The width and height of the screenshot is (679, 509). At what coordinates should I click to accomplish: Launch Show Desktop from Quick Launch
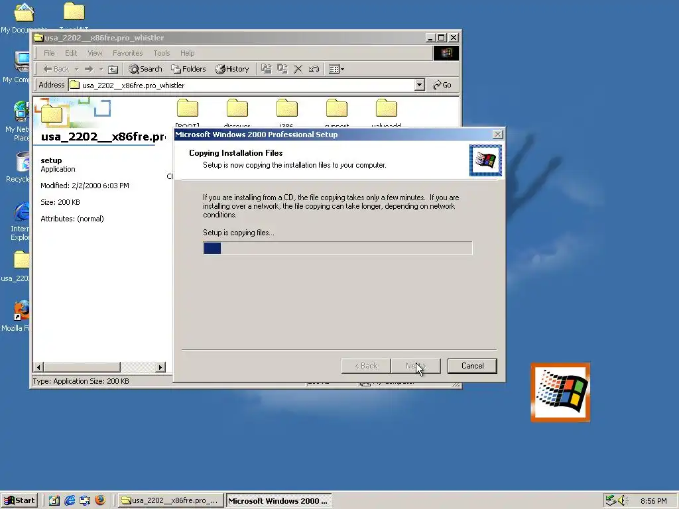[x=54, y=500]
